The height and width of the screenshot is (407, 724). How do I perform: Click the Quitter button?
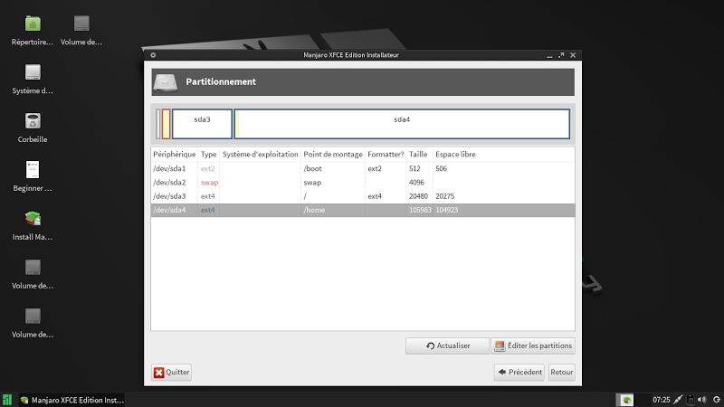tap(171, 372)
